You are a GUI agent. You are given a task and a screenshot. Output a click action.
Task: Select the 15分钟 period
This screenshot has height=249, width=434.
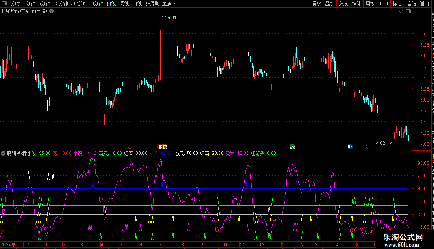point(61,3)
